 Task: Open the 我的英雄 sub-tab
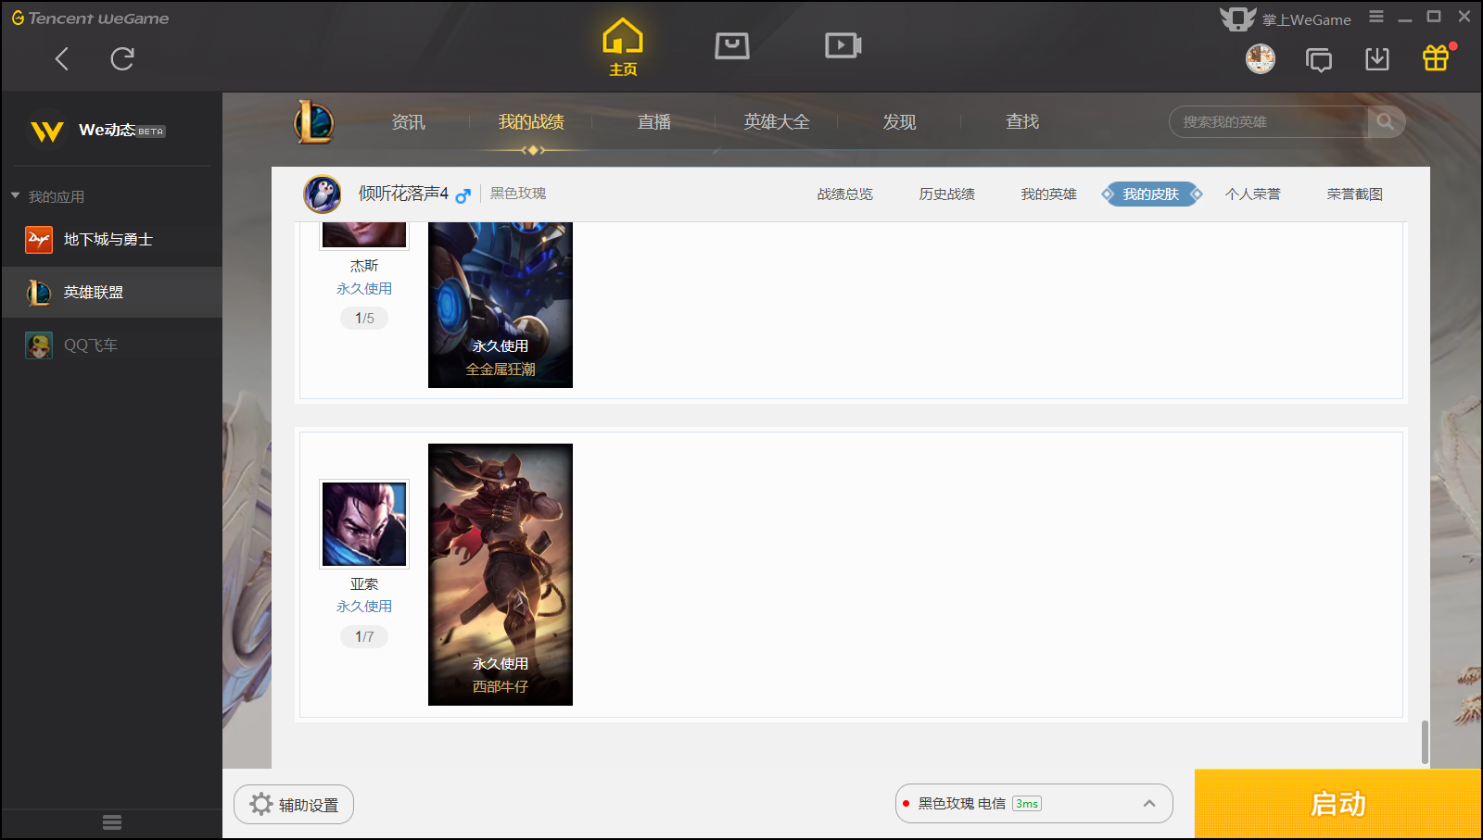pyautogui.click(x=1049, y=194)
